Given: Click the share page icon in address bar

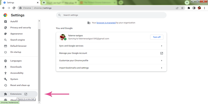Looking at the screenshot, I should pos(177,8).
